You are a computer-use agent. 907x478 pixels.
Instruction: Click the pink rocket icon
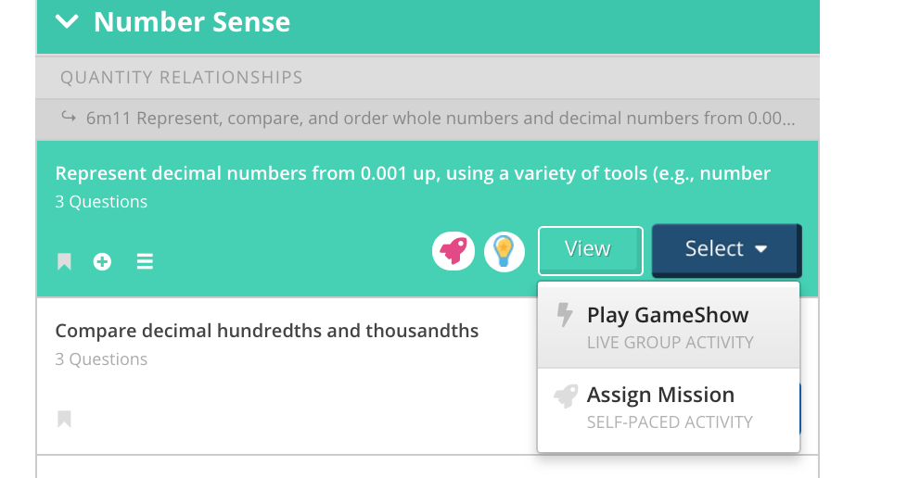(453, 250)
